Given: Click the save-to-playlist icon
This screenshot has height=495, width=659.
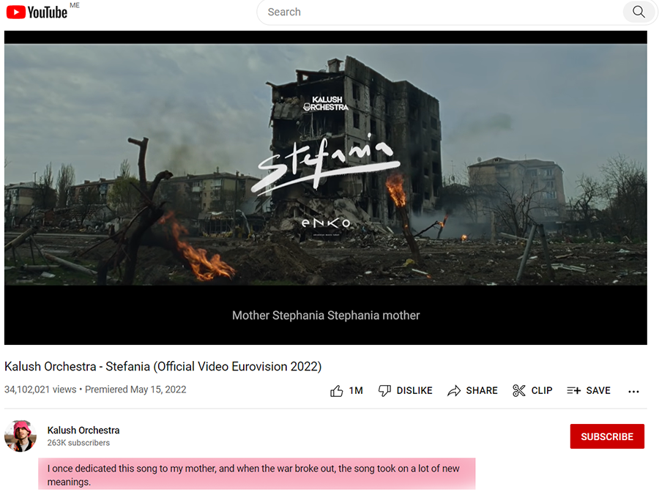Looking at the screenshot, I should (573, 391).
